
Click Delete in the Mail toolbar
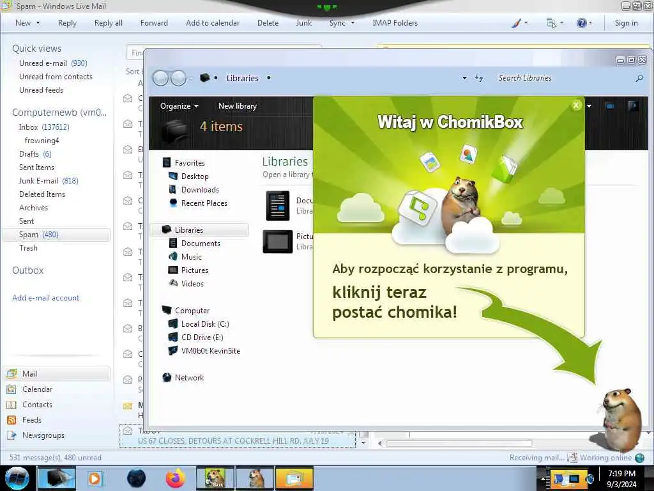[x=268, y=23]
